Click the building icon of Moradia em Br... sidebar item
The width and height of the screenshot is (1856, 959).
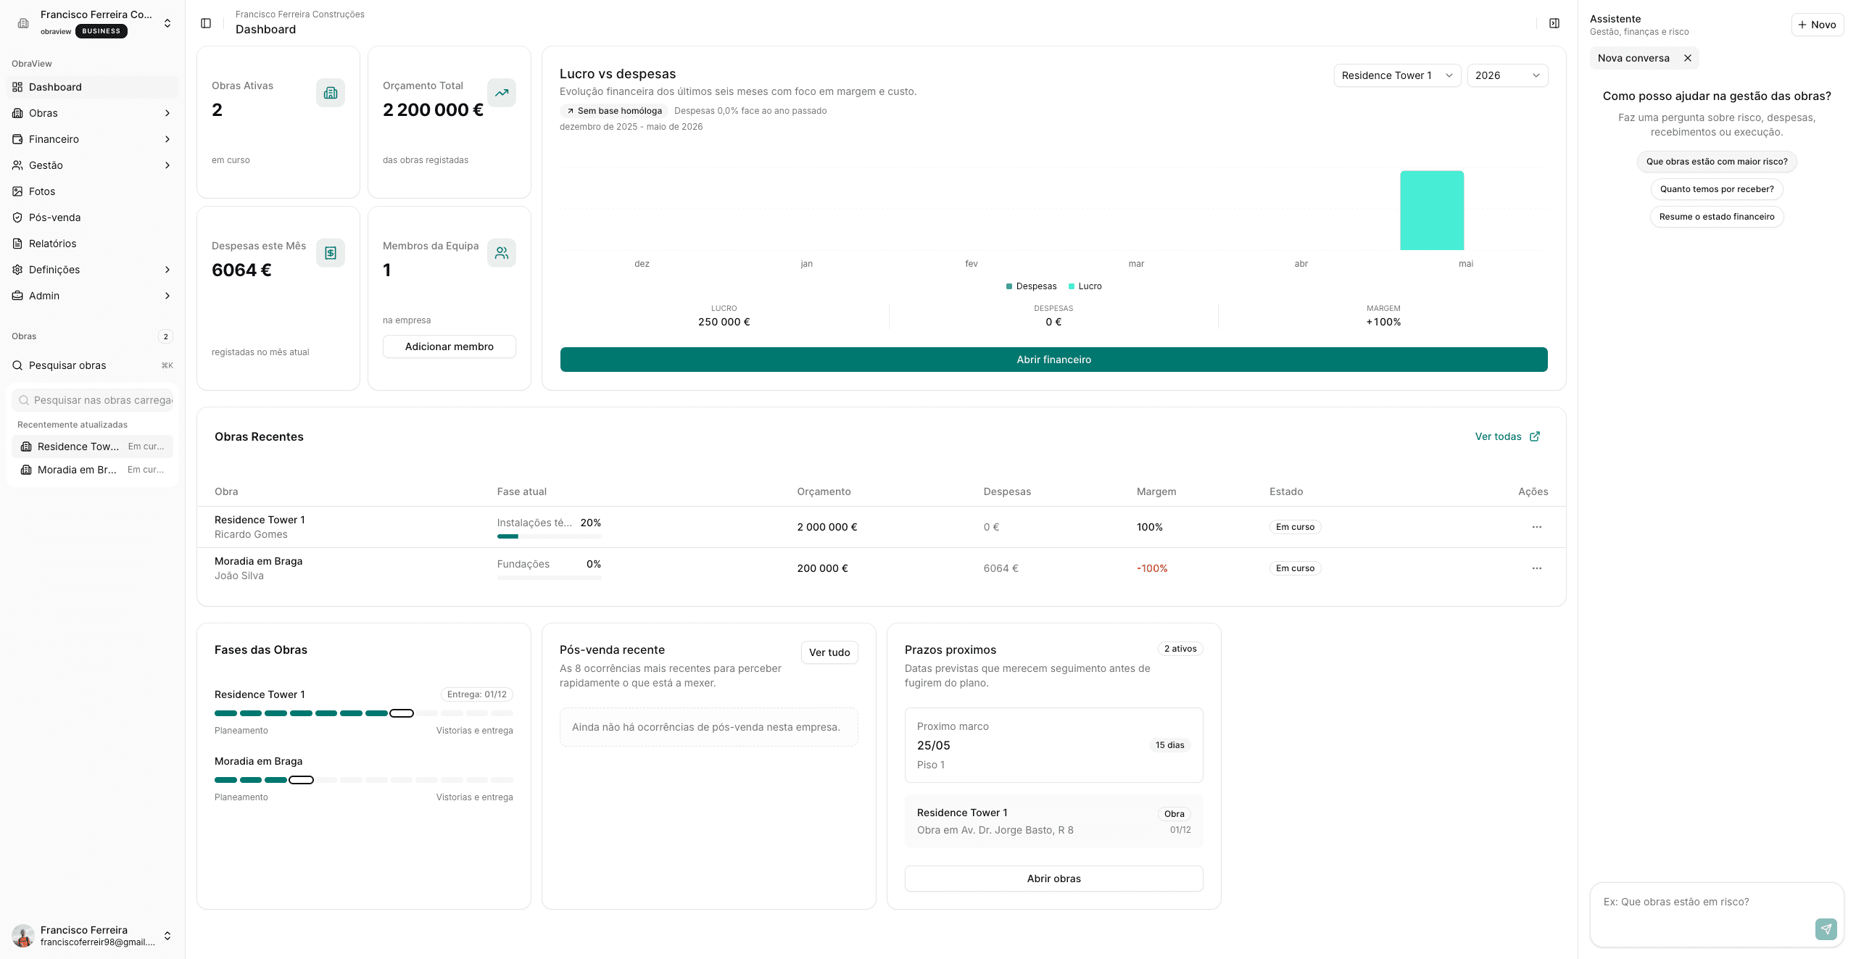click(x=26, y=470)
